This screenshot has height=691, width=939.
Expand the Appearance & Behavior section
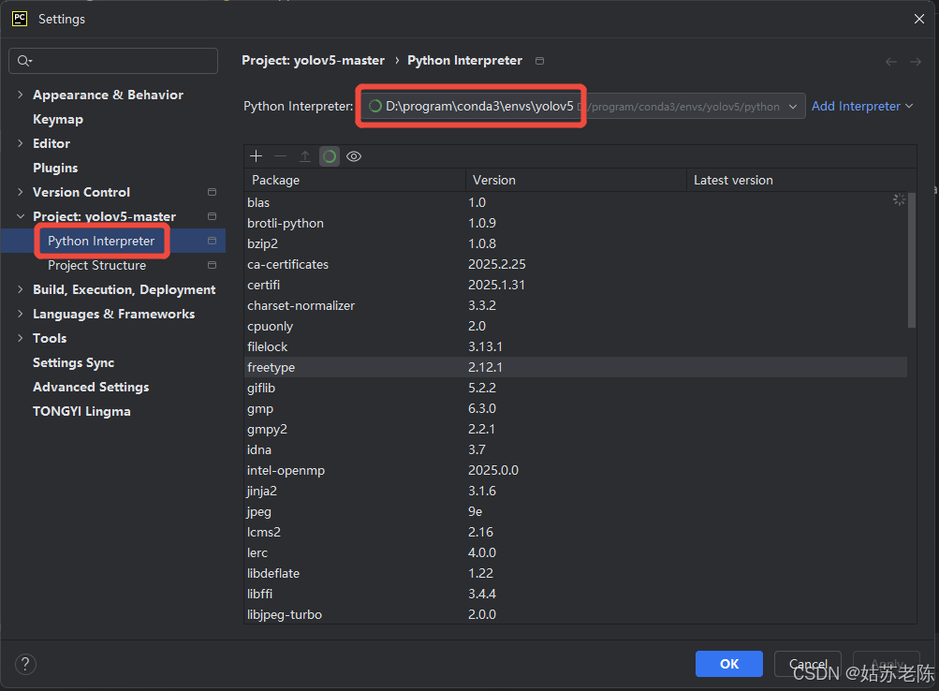[21, 95]
